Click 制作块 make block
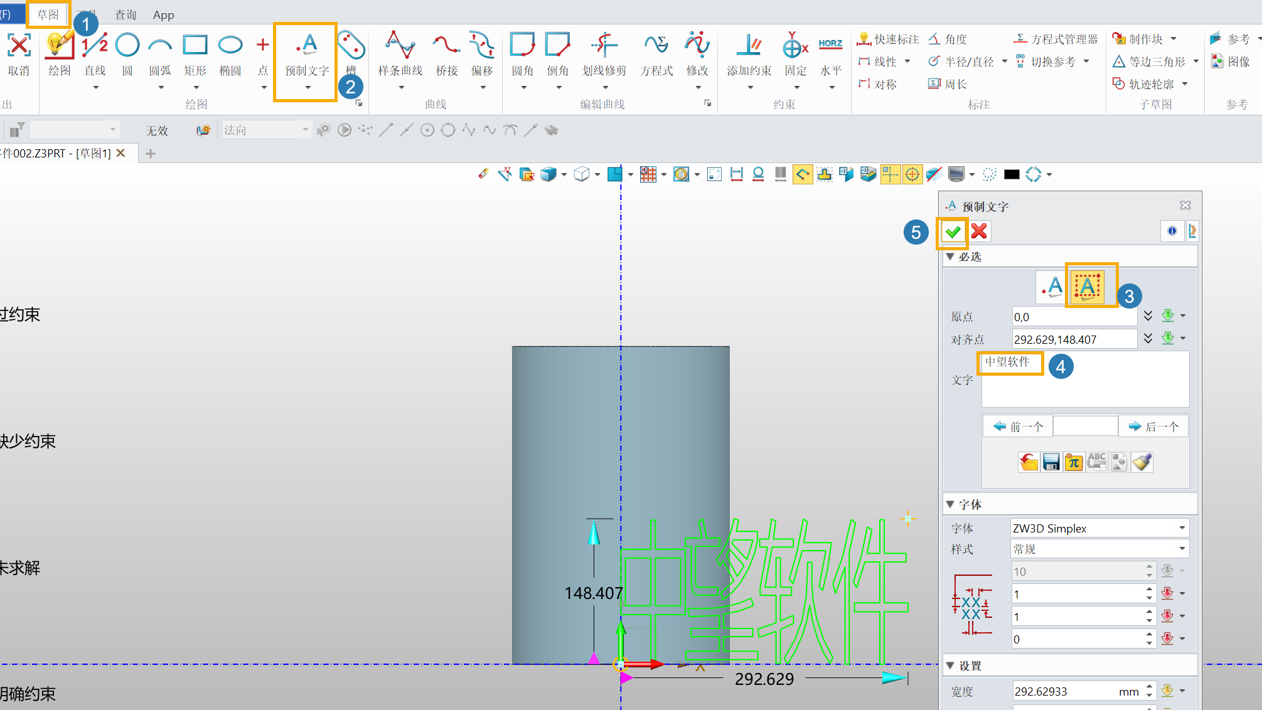This screenshot has height=710, width=1262. click(x=1138, y=39)
